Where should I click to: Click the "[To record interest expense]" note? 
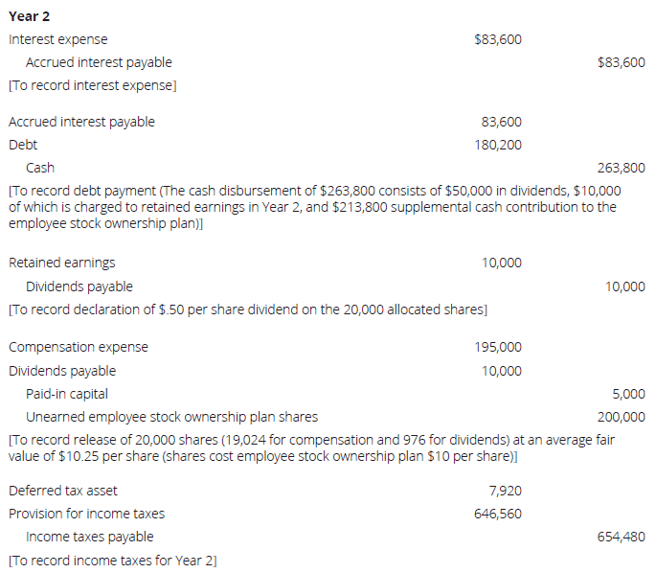(x=92, y=85)
